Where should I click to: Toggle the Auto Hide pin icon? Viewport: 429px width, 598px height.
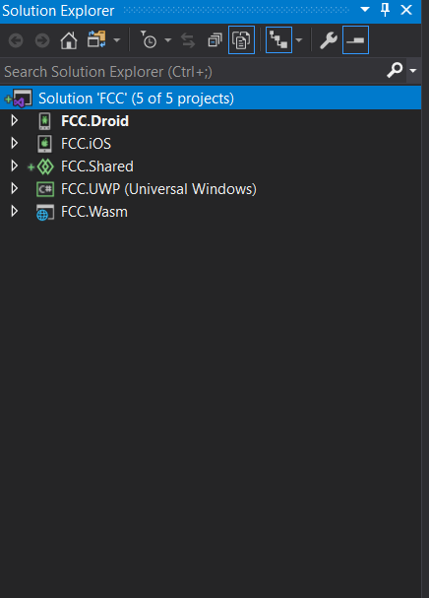[x=385, y=10]
